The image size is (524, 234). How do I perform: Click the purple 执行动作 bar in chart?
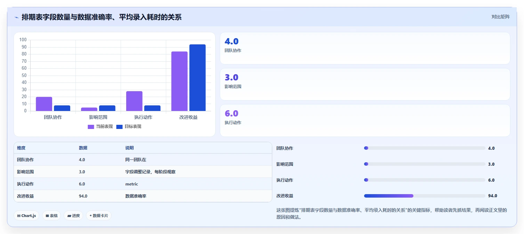tap(134, 101)
